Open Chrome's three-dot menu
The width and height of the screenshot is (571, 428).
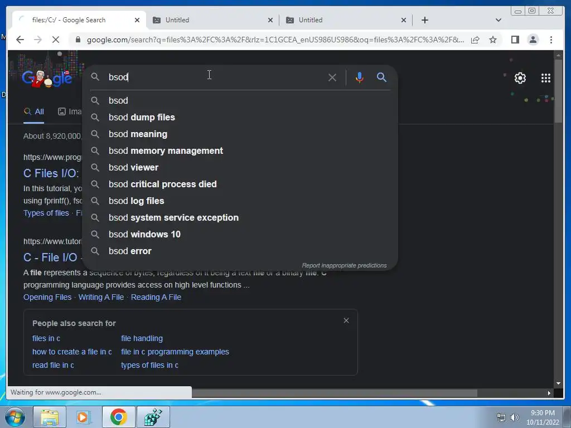[551, 40]
